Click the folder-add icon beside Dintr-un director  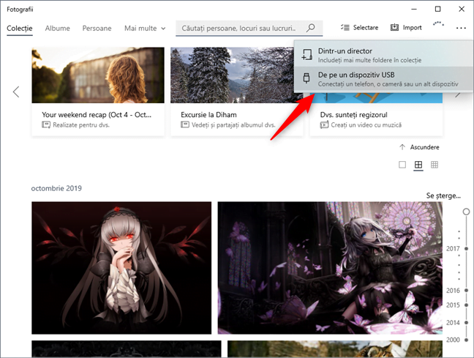[x=306, y=55]
